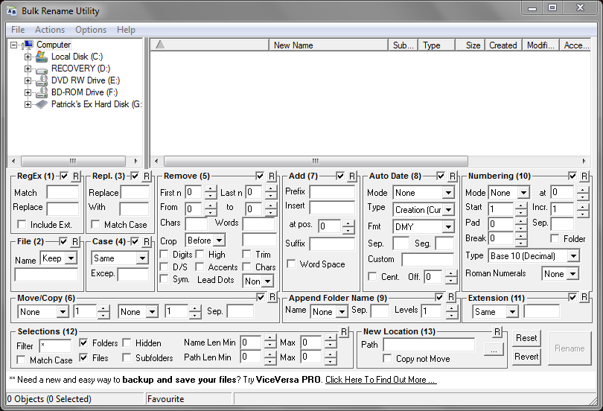This screenshot has height=411, width=603.
Task: Click the file list horizontal scrollbar
Action: click(316, 161)
